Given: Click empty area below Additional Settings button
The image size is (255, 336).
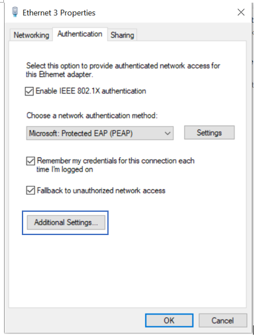Looking at the screenshot, I should tap(127, 270).
